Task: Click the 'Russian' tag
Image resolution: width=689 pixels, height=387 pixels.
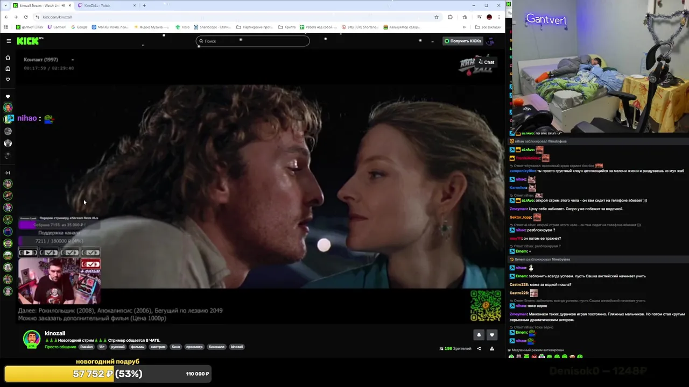Action: (x=86, y=347)
